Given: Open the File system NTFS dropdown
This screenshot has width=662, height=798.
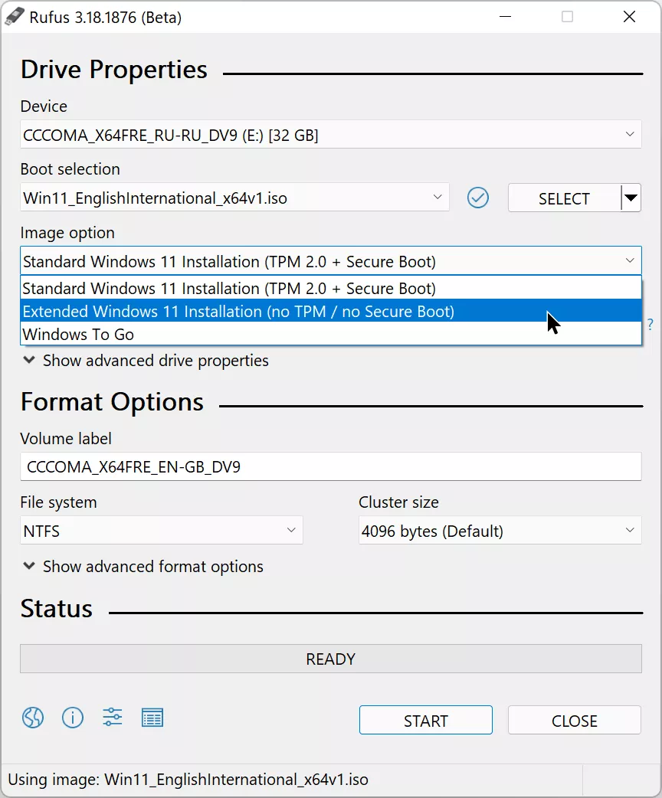Looking at the screenshot, I should (162, 531).
